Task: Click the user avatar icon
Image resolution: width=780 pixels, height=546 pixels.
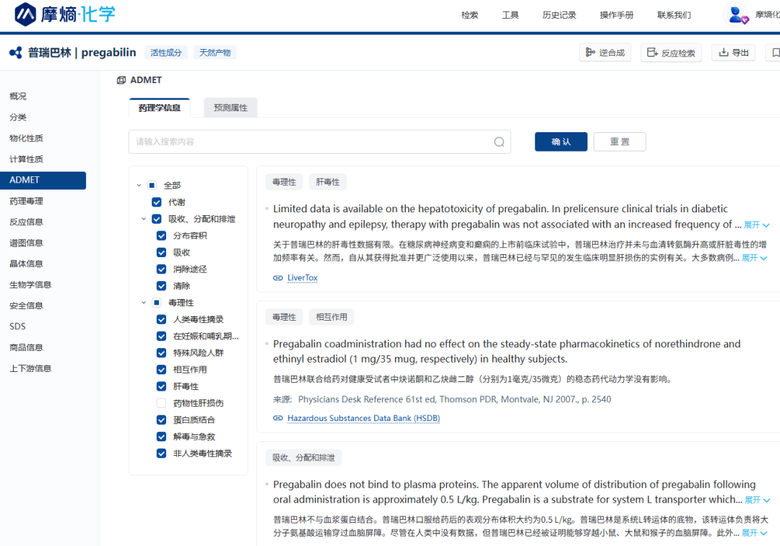Action: (x=737, y=14)
